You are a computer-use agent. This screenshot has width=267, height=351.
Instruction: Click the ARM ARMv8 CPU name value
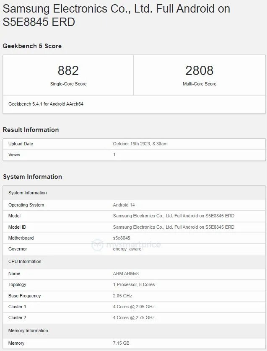coord(126,274)
